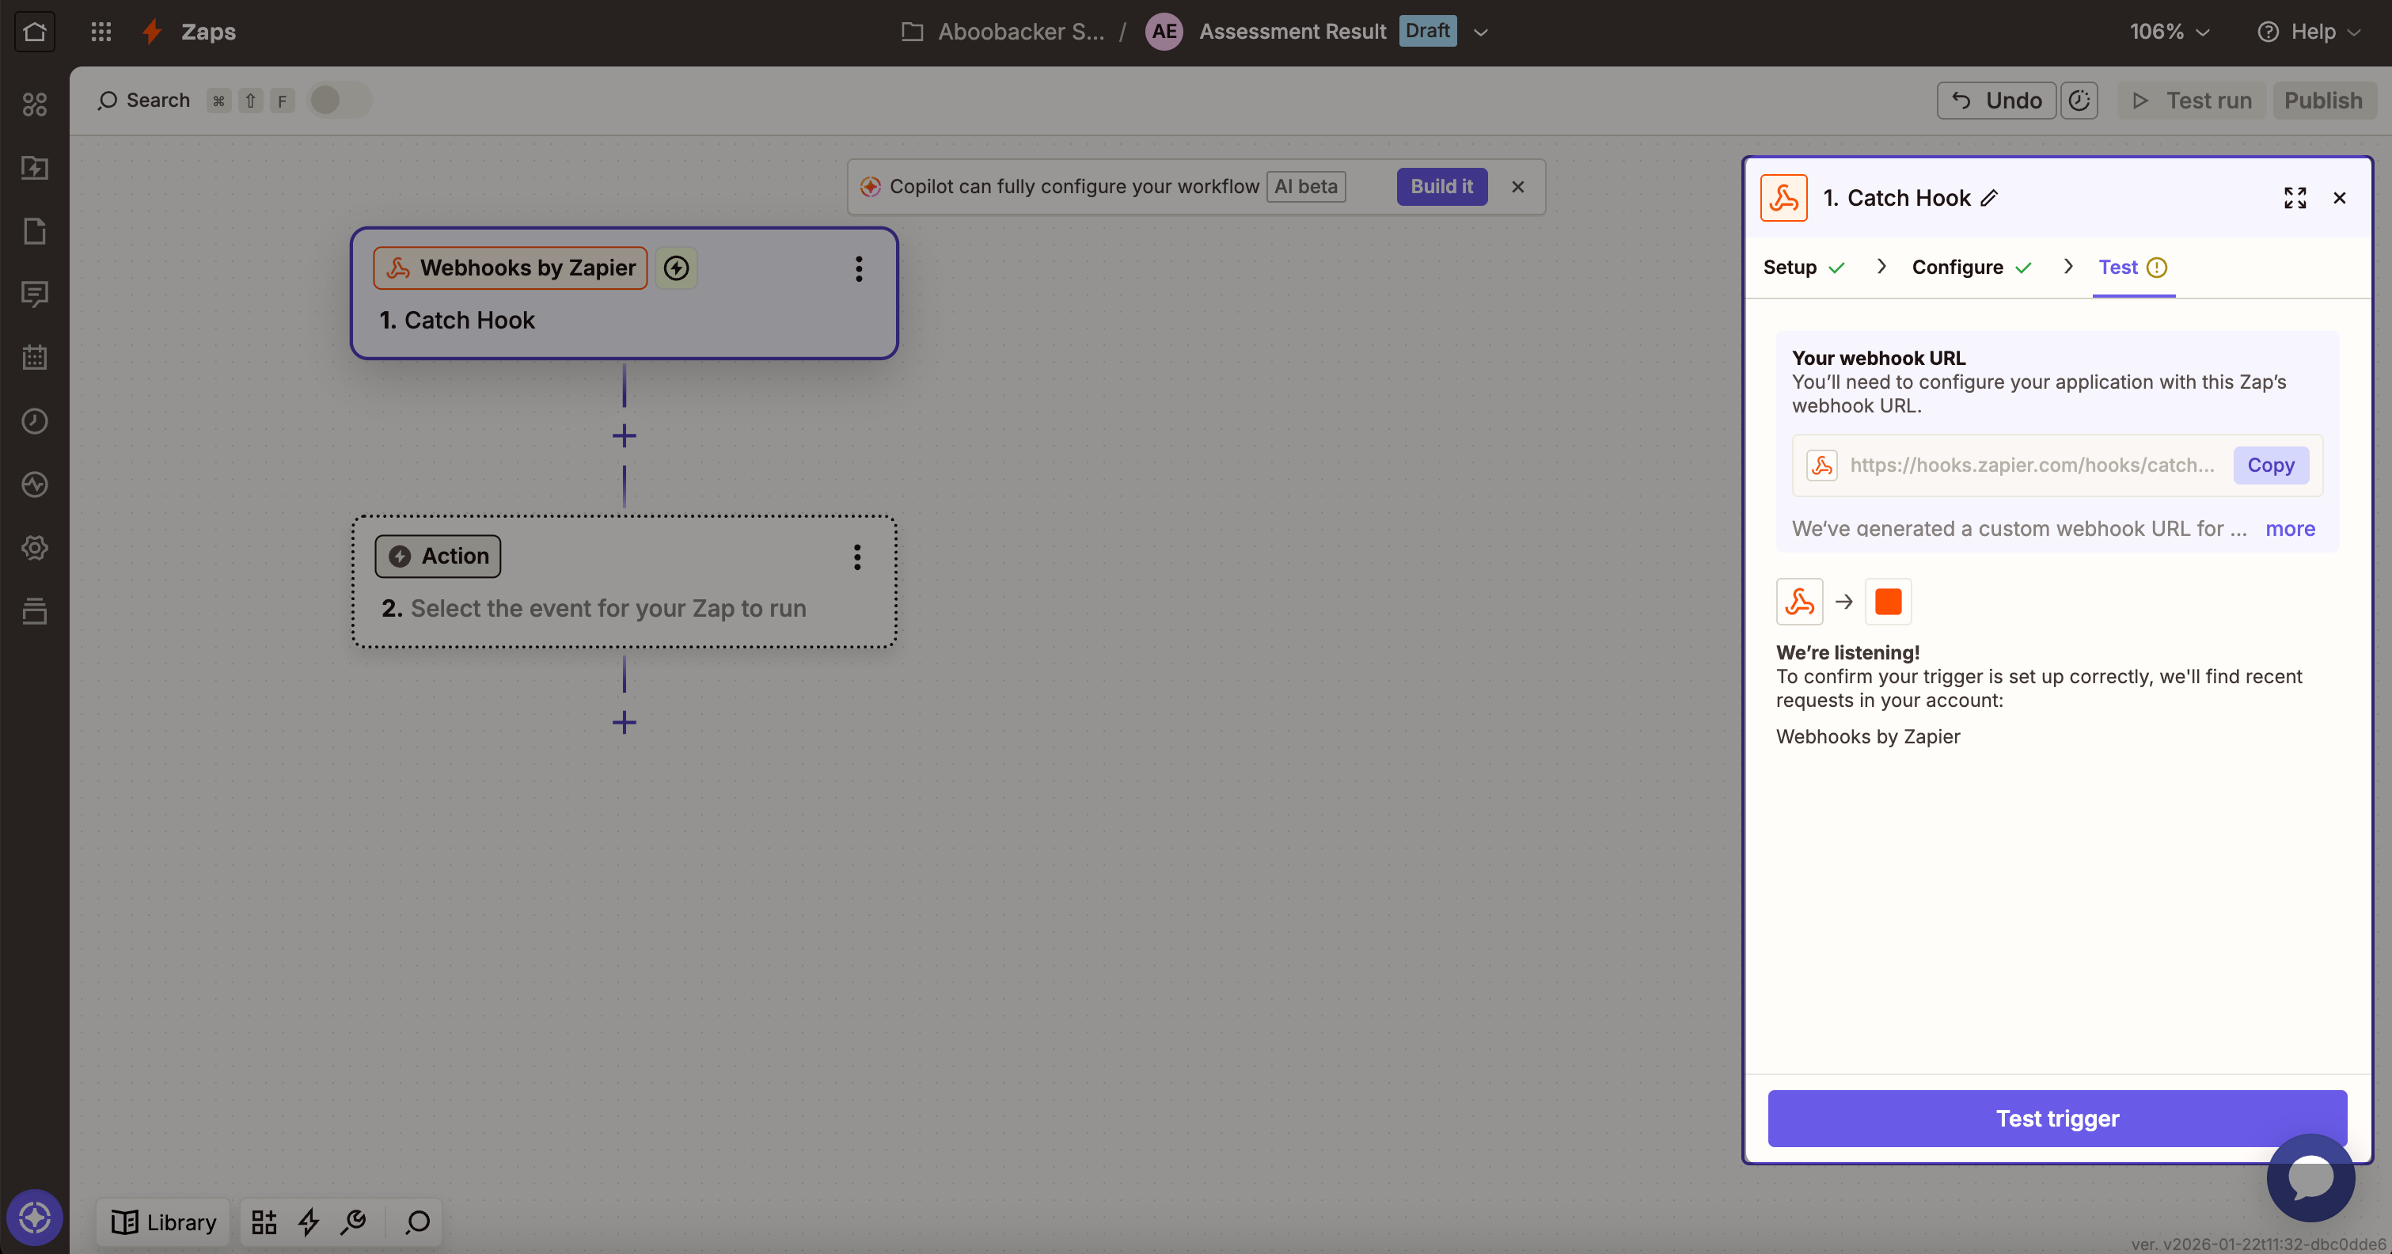Expand the Catch Hook panel to fullscreen
The width and height of the screenshot is (2392, 1254).
pos(2295,198)
